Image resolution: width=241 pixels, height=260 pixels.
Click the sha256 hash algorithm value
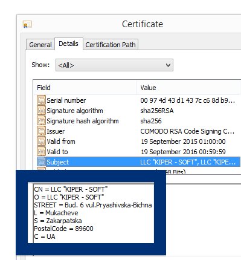151,121
